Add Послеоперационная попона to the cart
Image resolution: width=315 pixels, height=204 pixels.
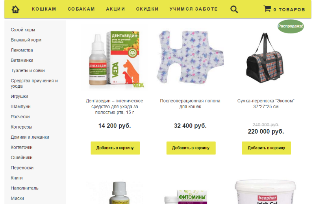coord(191,148)
